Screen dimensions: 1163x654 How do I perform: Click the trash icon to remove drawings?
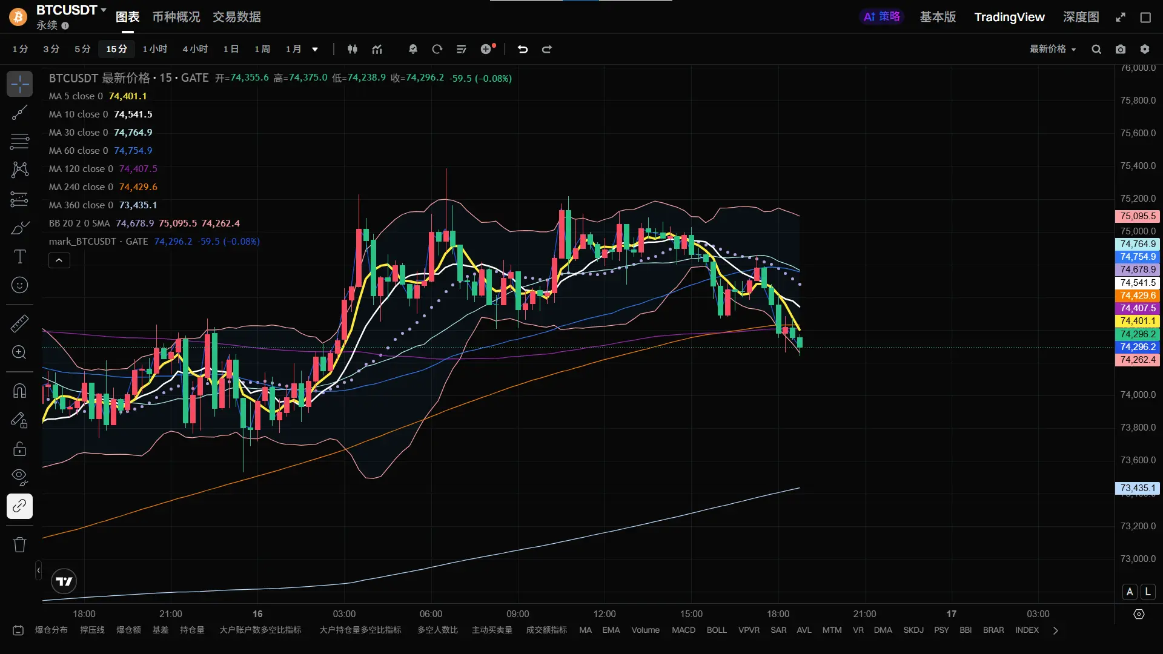click(x=19, y=544)
